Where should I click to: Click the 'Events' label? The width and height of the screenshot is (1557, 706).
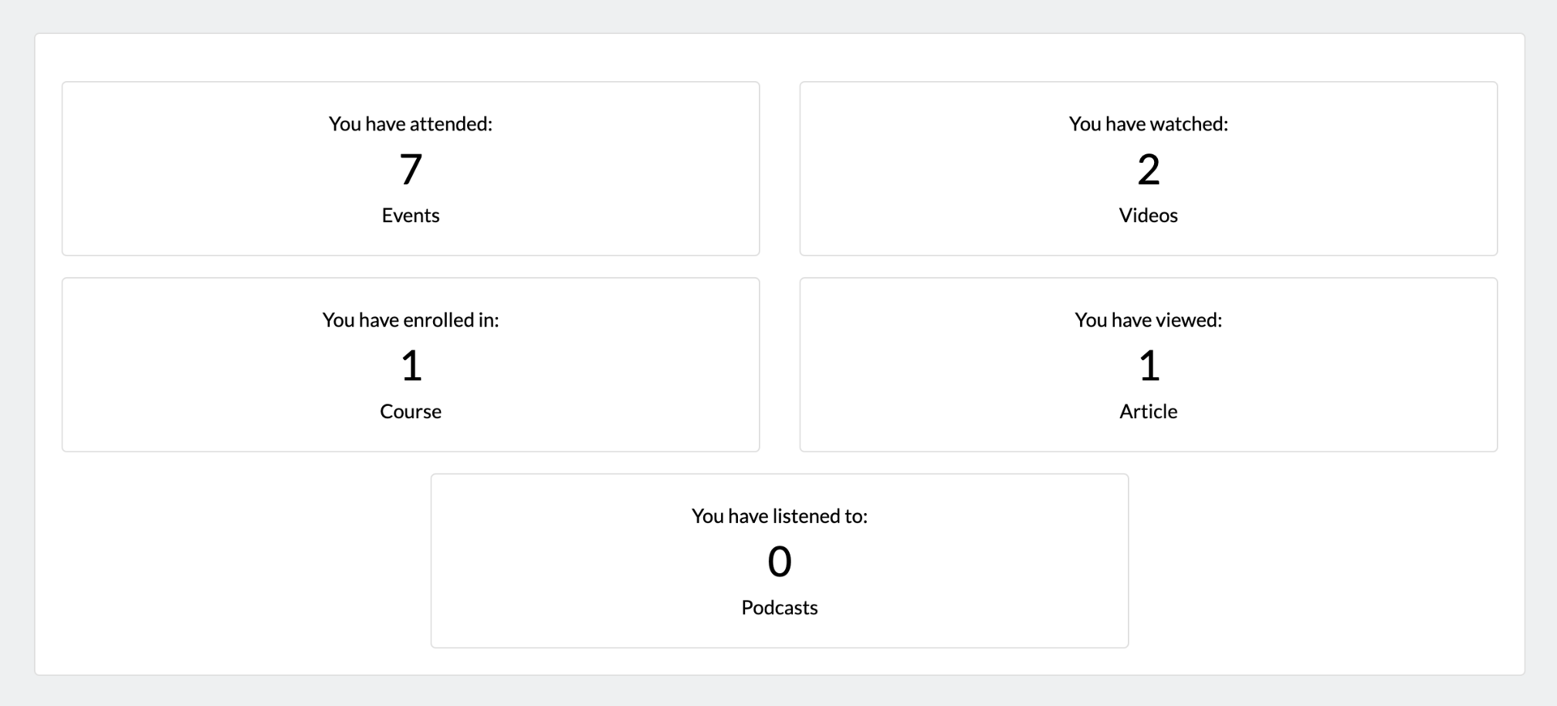click(410, 215)
